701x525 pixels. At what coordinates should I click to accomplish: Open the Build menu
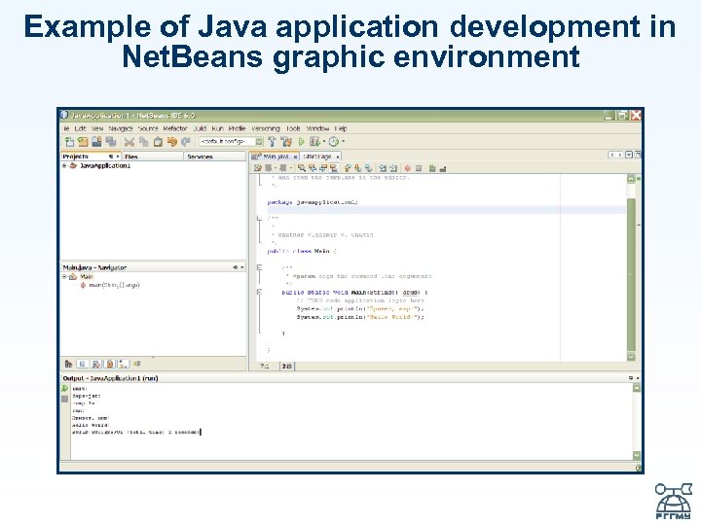[200, 128]
